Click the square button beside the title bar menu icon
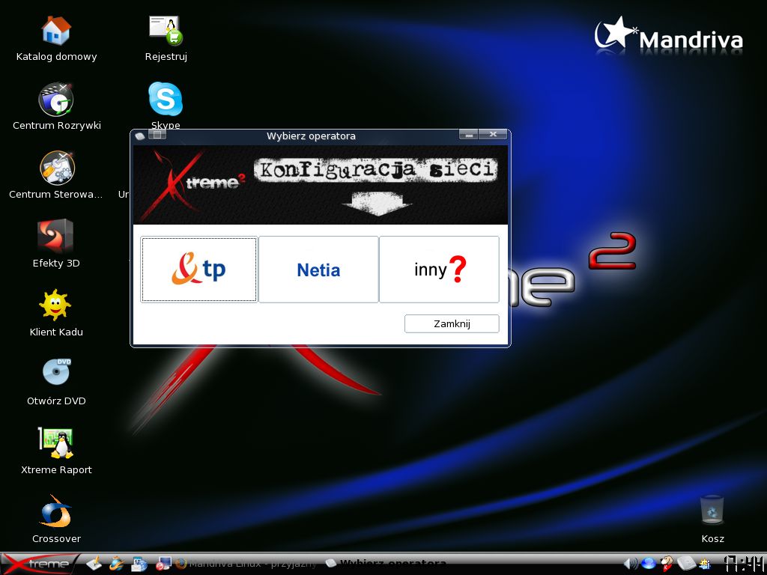The height and width of the screenshot is (575, 767). [x=157, y=135]
